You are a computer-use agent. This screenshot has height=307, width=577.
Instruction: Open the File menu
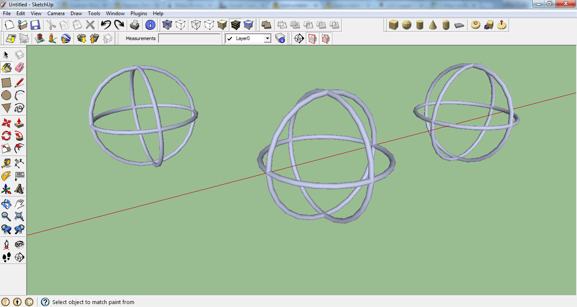7,13
